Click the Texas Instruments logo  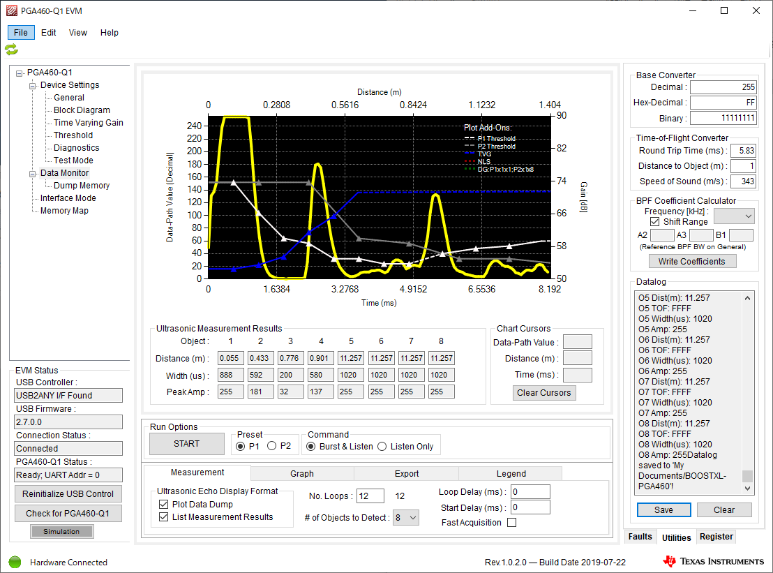713,561
